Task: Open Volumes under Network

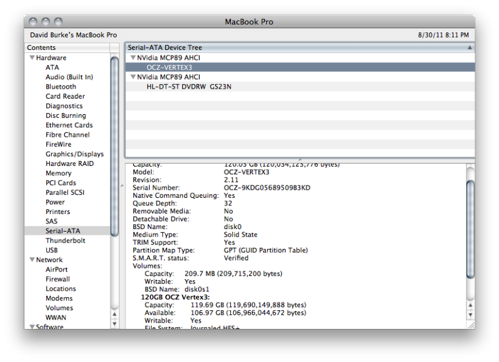Action: [x=59, y=308]
